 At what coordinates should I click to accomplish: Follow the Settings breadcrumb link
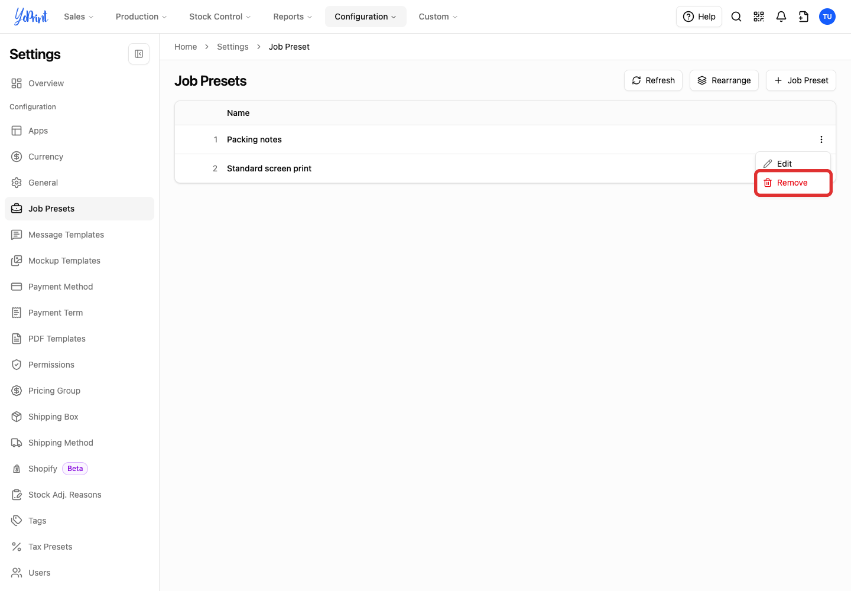[233, 47]
